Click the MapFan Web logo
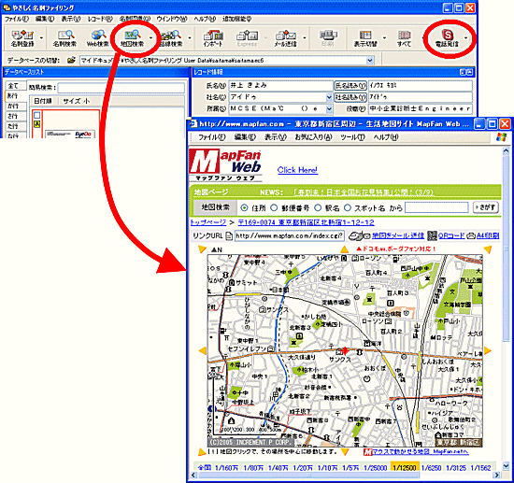514x483 pixels. point(225,164)
